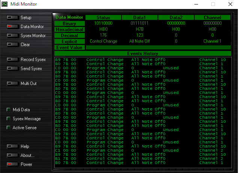Toggle the Sysex Monitor LED switch
The image size is (239, 173).
[x=12, y=36]
